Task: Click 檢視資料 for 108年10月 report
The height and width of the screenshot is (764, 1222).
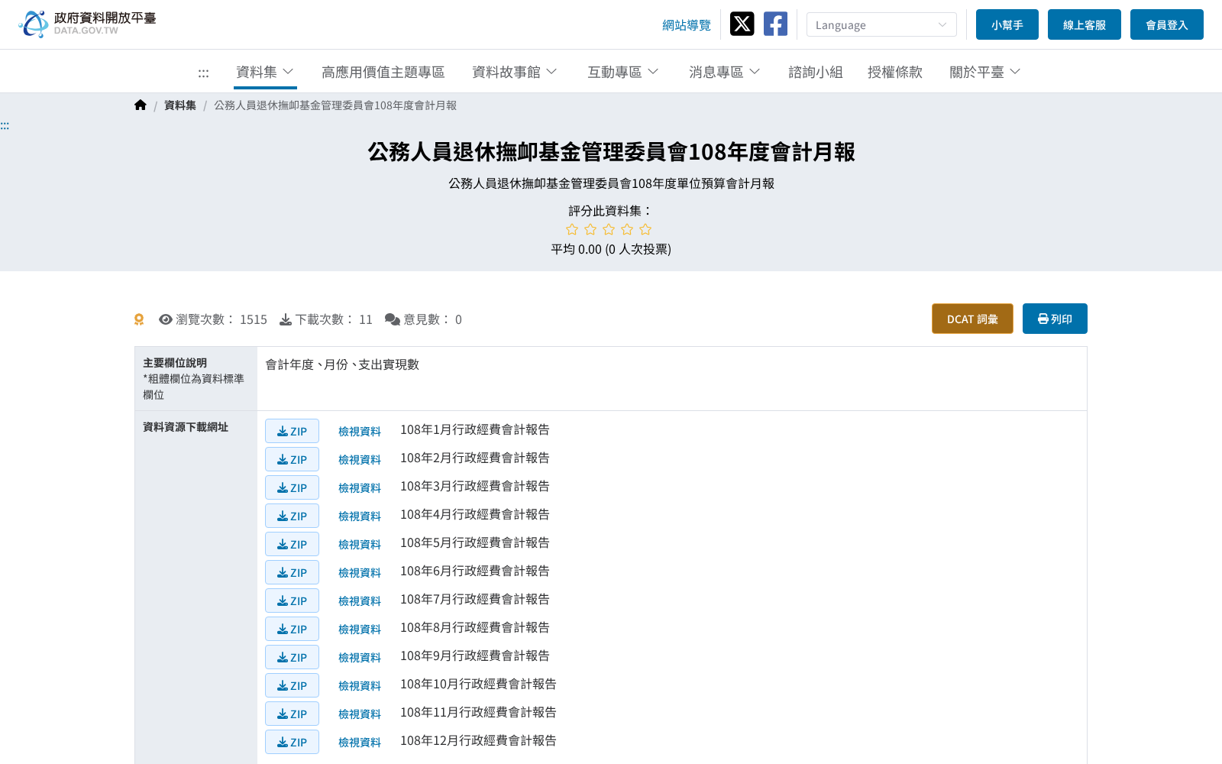Action: coord(360,686)
